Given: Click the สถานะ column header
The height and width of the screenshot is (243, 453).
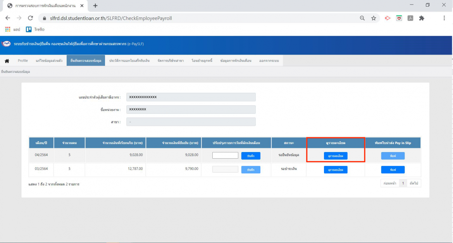Looking at the screenshot, I should click(289, 143).
